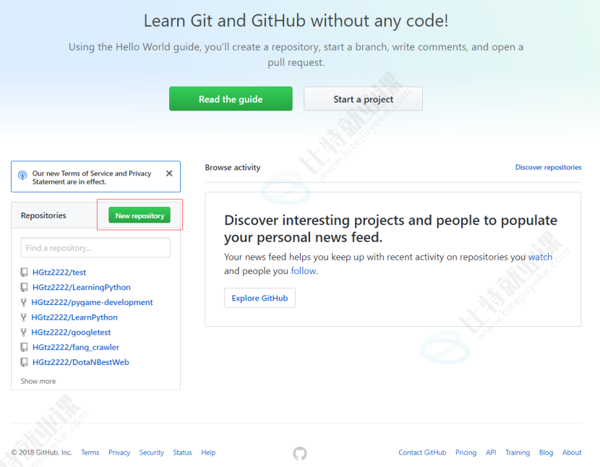The height and width of the screenshot is (467, 600).
Task: Open Blog footer link
Action: pos(546,453)
